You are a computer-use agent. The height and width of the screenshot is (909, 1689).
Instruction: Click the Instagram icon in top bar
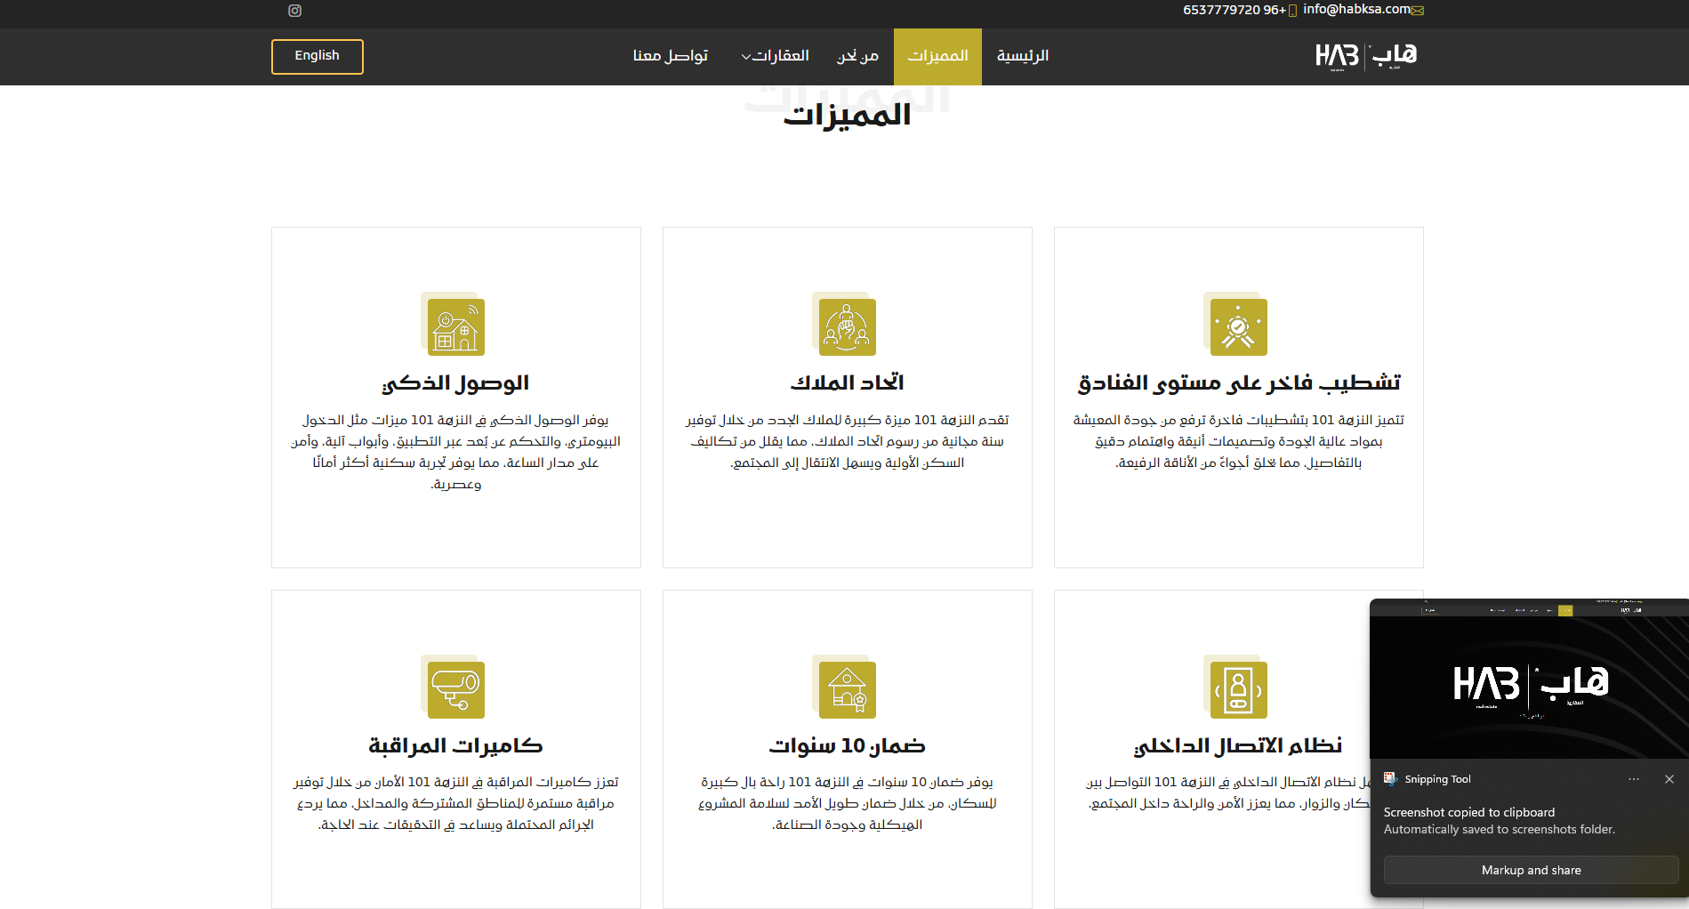[x=295, y=11]
